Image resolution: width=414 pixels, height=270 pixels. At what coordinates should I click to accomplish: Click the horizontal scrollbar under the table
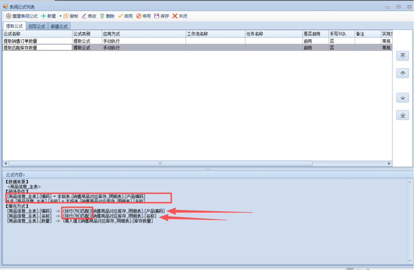coord(160,163)
